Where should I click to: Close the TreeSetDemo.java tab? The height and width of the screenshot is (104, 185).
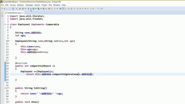tap(23, 13)
